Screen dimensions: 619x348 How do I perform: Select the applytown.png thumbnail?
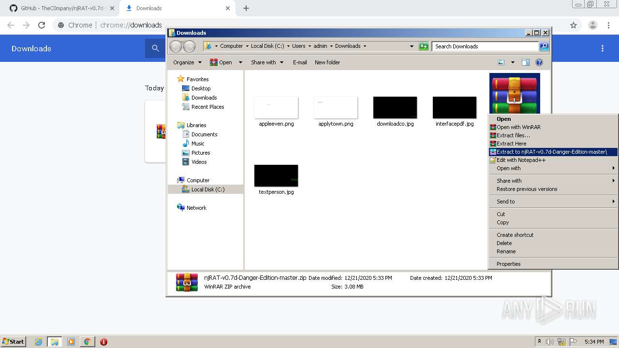tap(336, 107)
